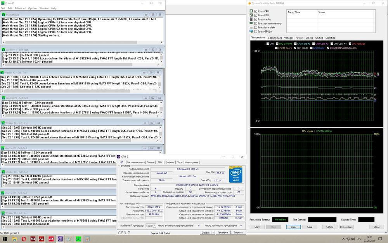Enable the Stress GPU(s) checkbox
The width and height of the screenshot is (388, 243).
[x=256, y=31]
